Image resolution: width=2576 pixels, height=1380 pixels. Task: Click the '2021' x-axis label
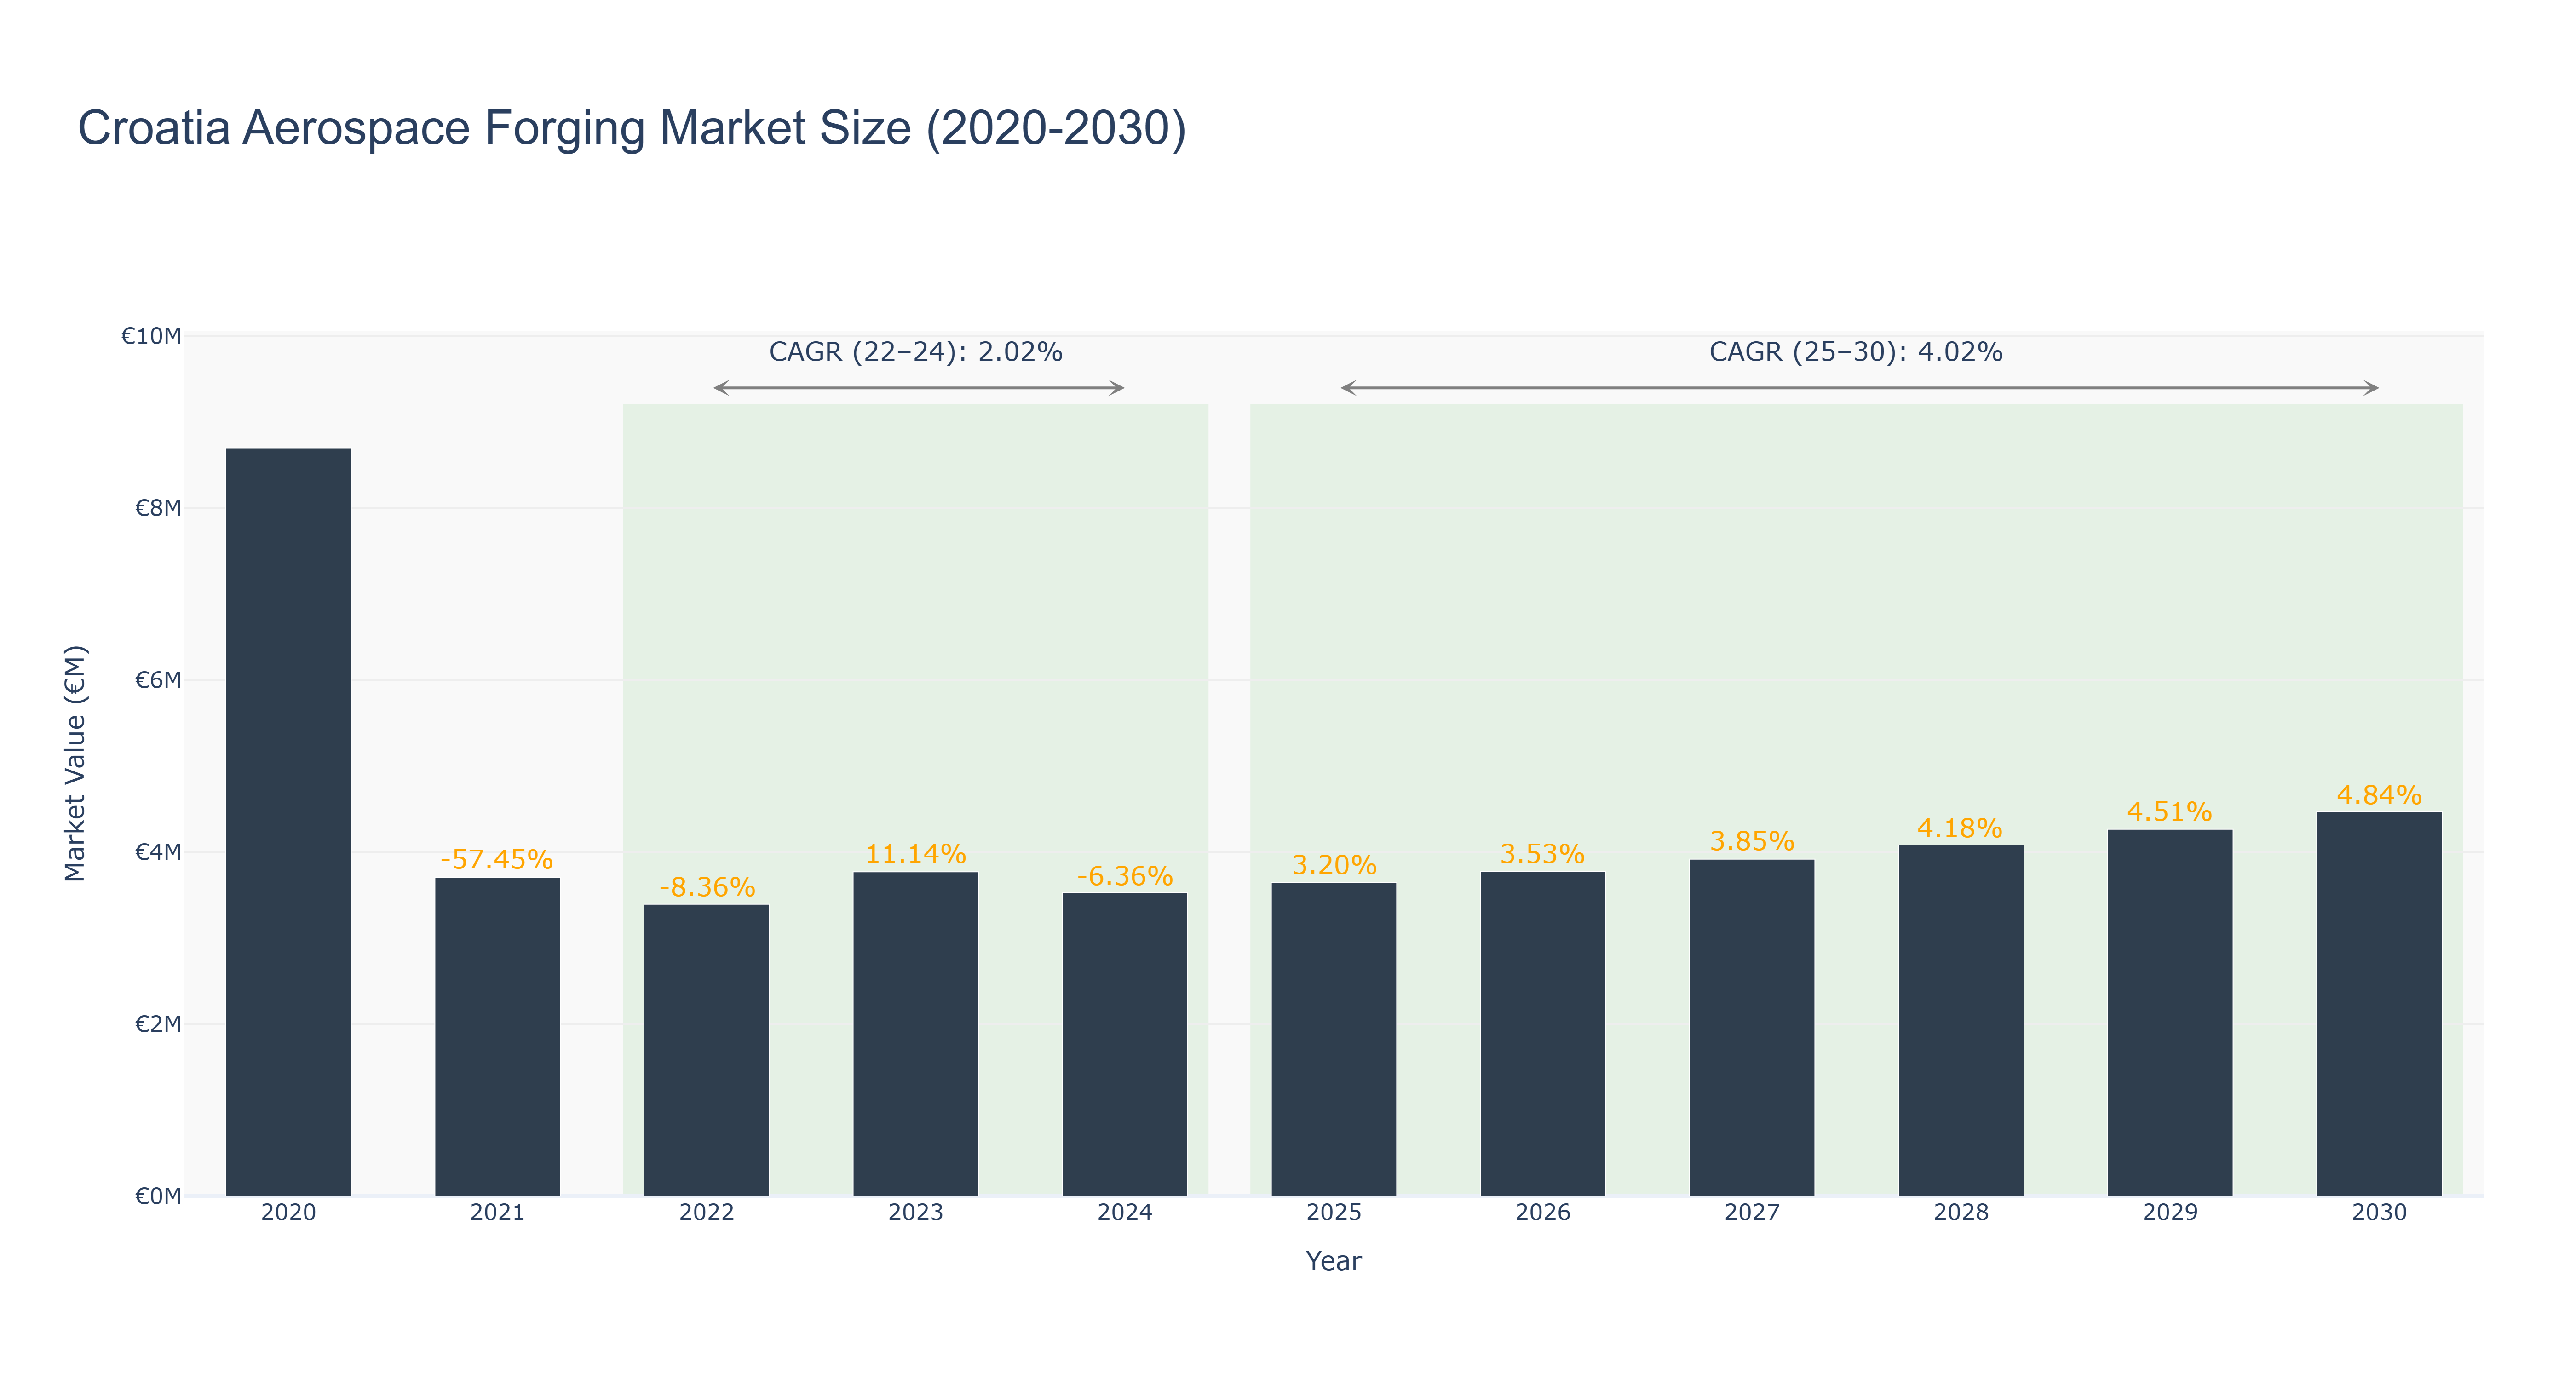pyautogui.click(x=497, y=1213)
